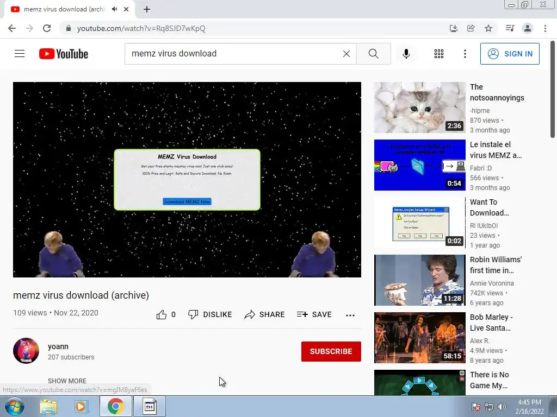557x417 pixels.
Task: Click the SIGN IN button
Action: [510, 54]
